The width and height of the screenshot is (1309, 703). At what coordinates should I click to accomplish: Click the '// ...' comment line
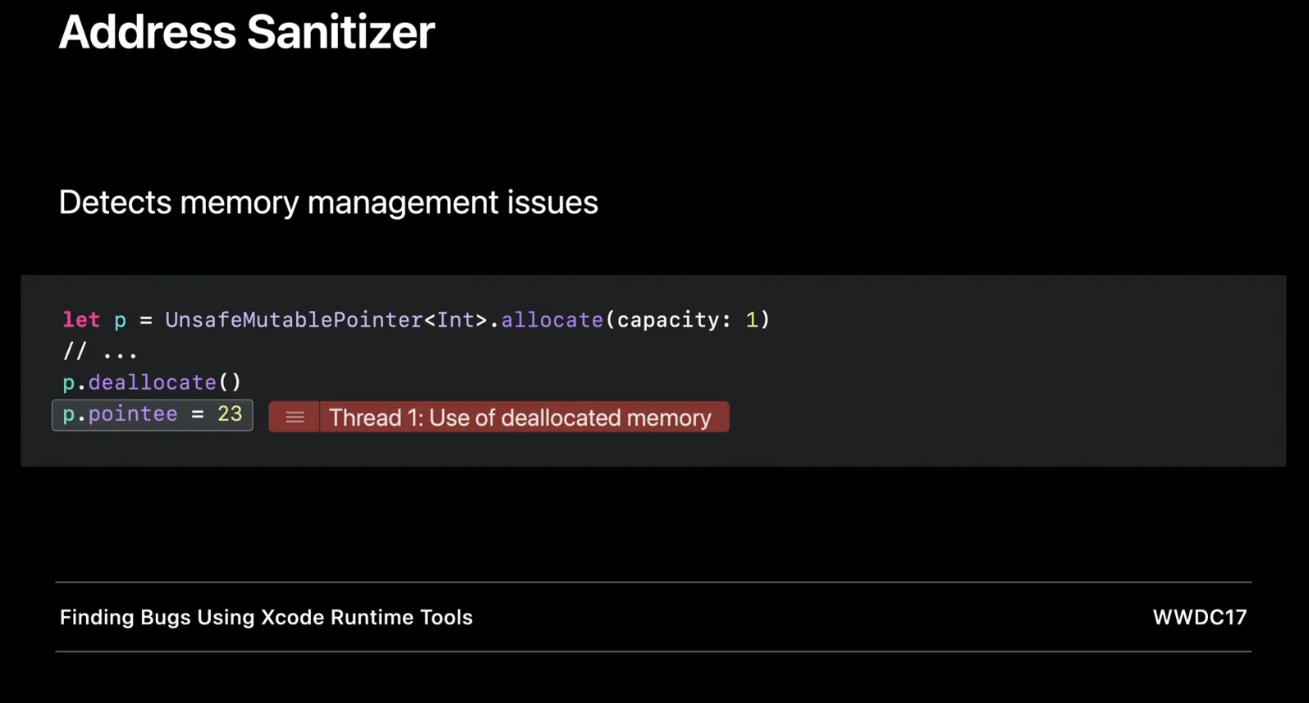click(x=100, y=352)
